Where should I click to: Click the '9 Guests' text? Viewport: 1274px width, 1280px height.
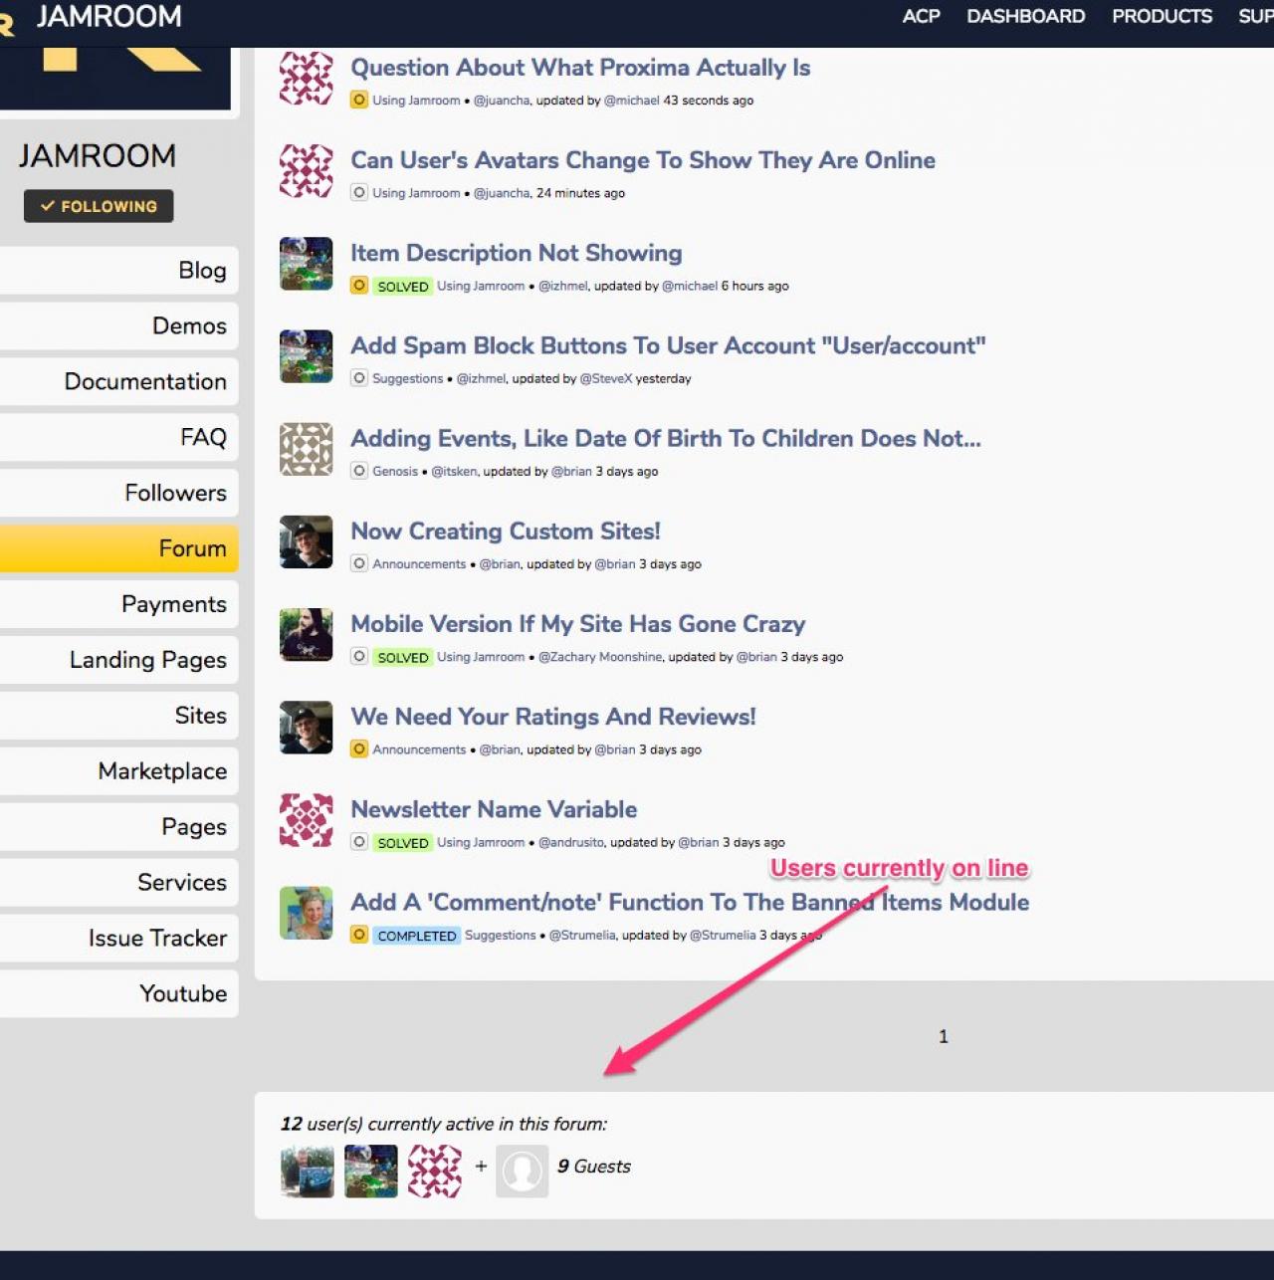tap(594, 1167)
